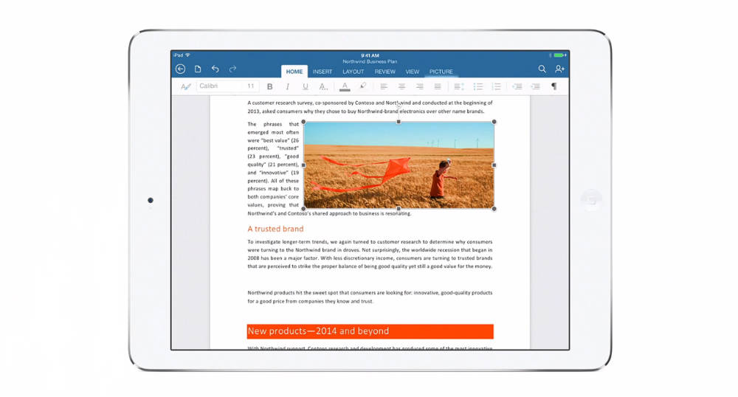This screenshot has width=738, height=397.
Task: Tap the picture rotation handle
Action: tap(399, 106)
